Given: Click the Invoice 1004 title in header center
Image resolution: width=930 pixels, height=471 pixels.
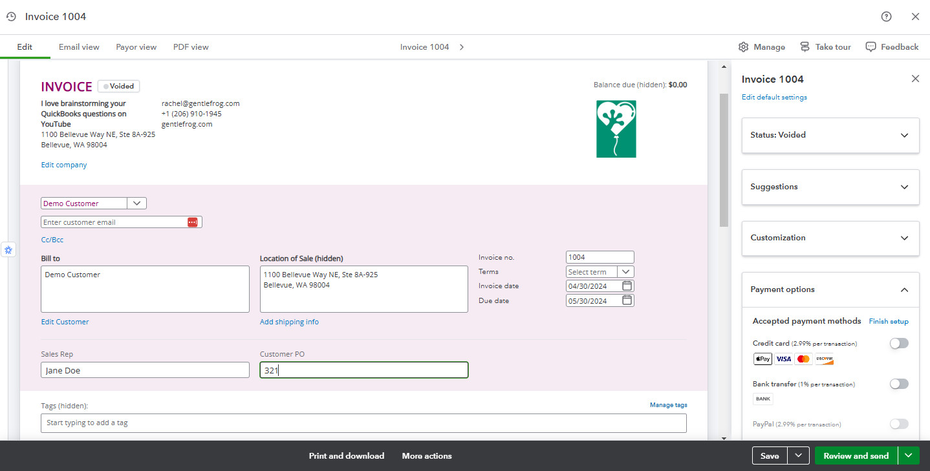Looking at the screenshot, I should pyautogui.click(x=424, y=47).
